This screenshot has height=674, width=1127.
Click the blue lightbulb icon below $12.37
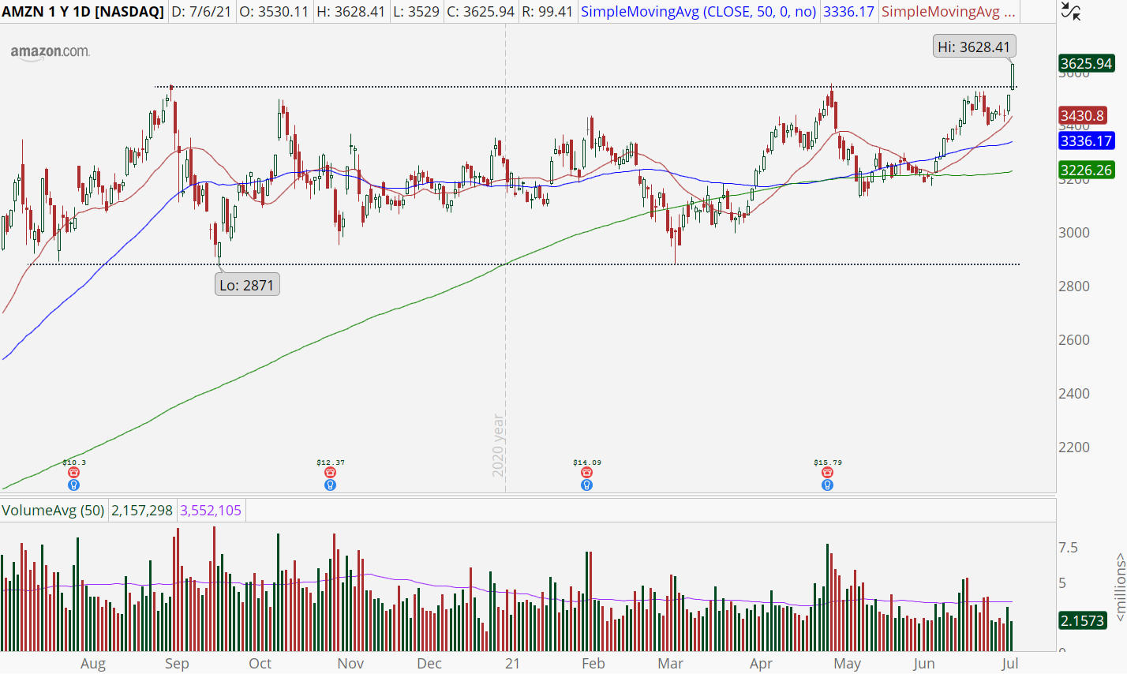(x=330, y=485)
